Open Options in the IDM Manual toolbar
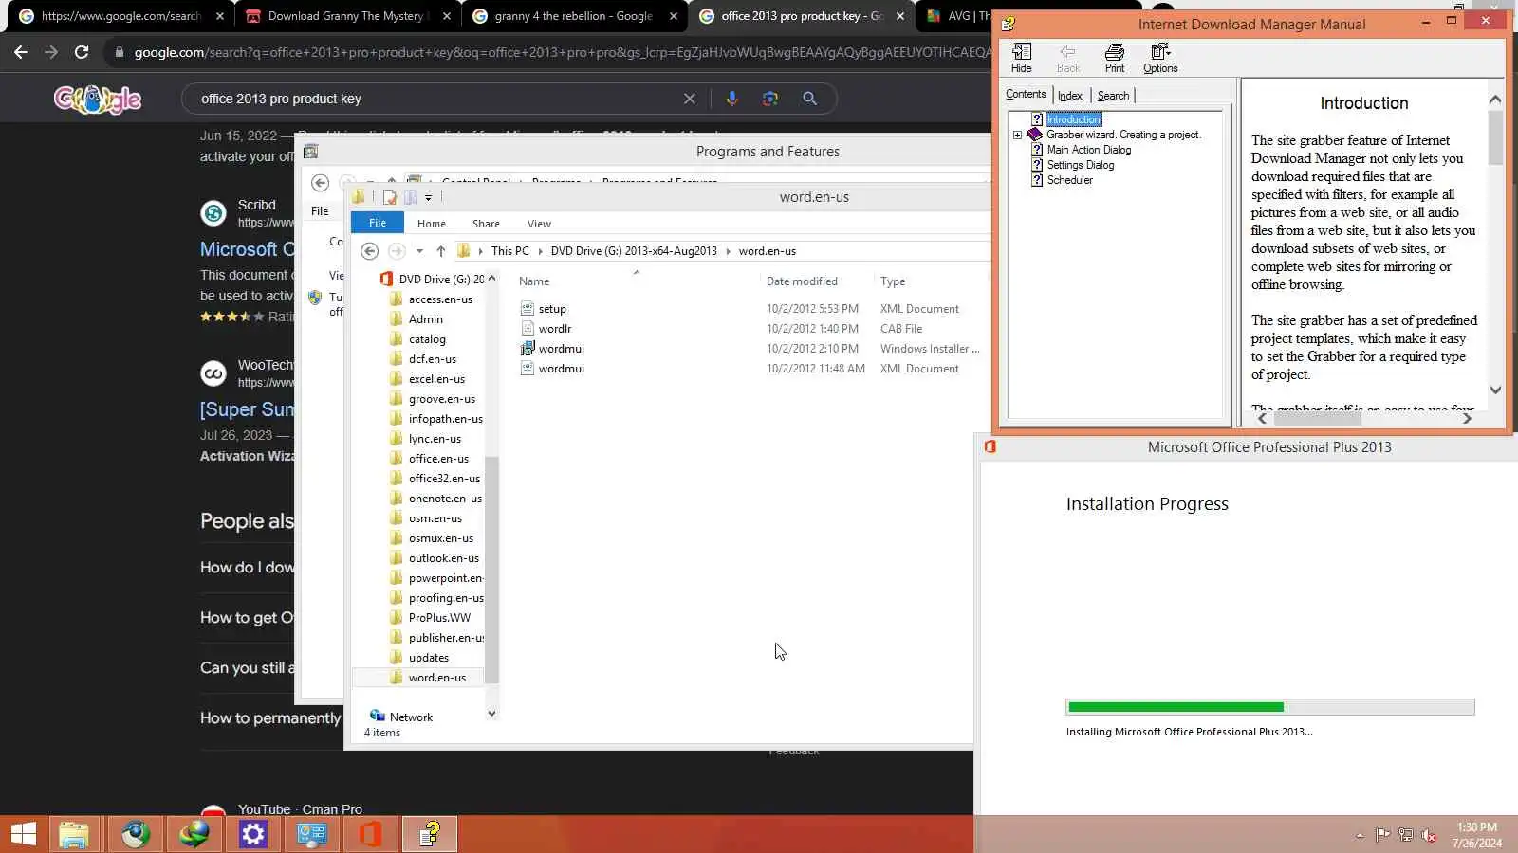The width and height of the screenshot is (1518, 853). point(1160,58)
